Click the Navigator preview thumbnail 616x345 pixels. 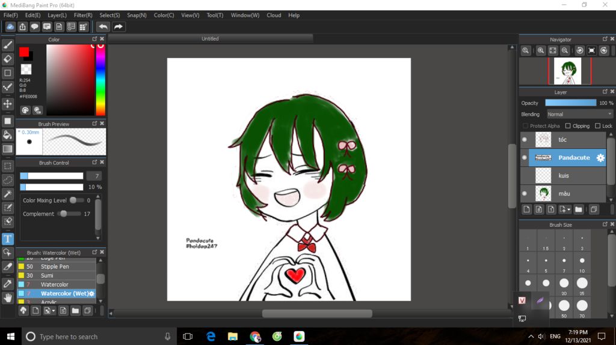pyautogui.click(x=567, y=71)
